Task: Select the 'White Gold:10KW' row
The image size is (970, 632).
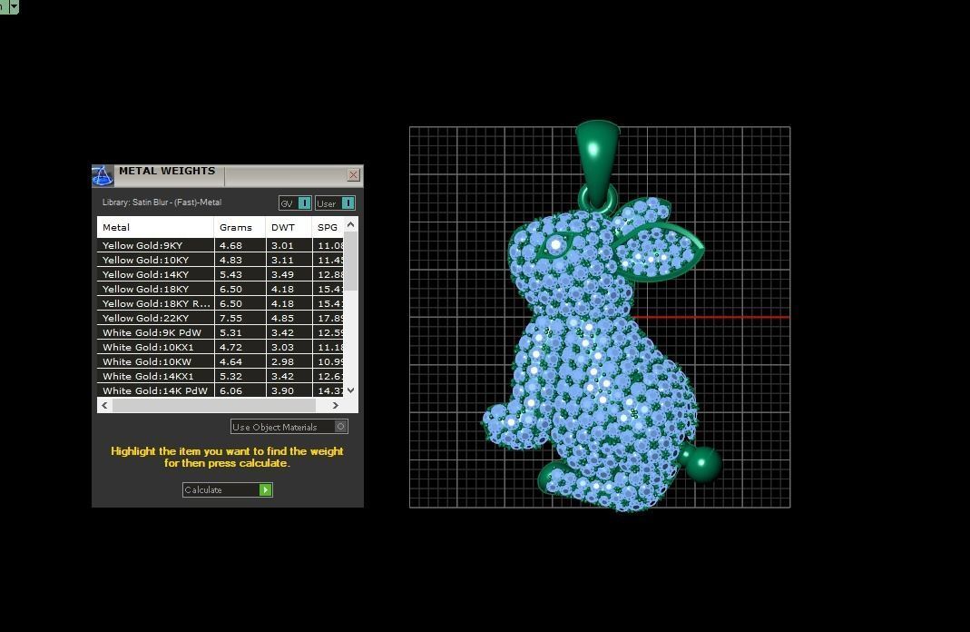Action: point(220,361)
